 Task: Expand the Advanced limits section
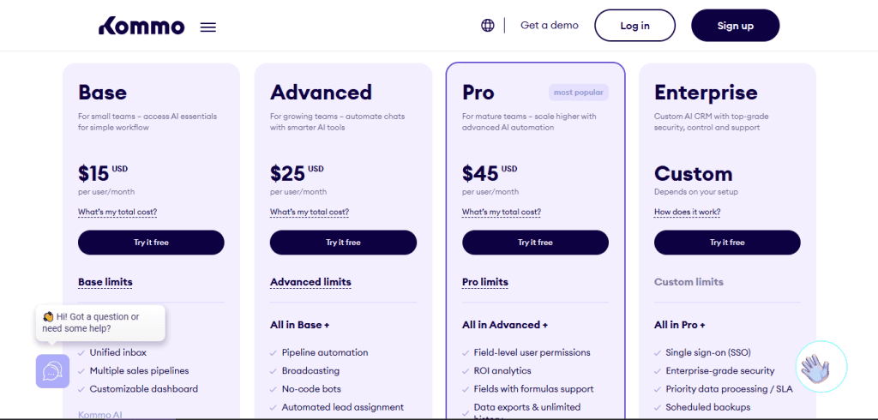click(310, 282)
